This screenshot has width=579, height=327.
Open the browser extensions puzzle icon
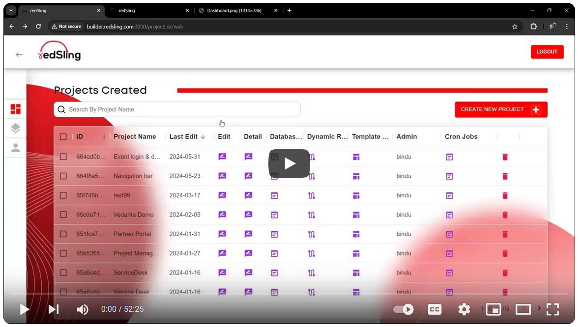[x=534, y=27]
